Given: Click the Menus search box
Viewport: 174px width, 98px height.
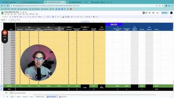Looking at the screenshot, I should (5, 17).
